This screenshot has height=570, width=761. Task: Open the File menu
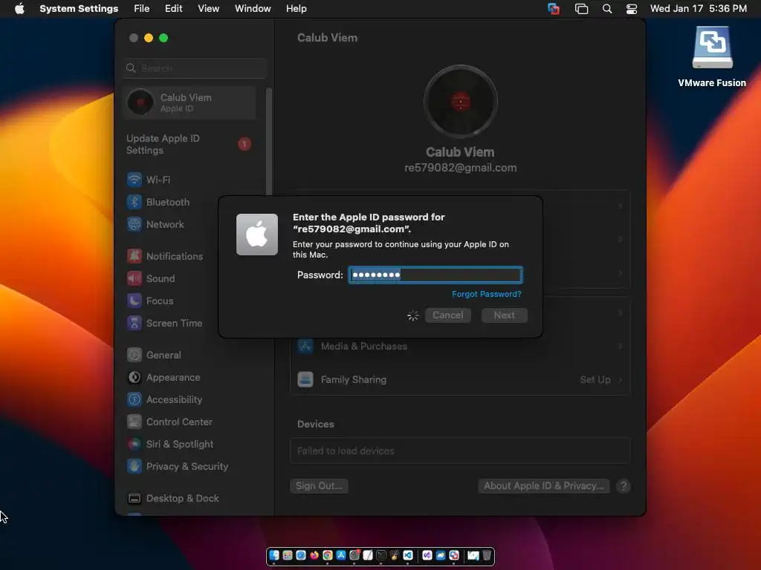142,9
